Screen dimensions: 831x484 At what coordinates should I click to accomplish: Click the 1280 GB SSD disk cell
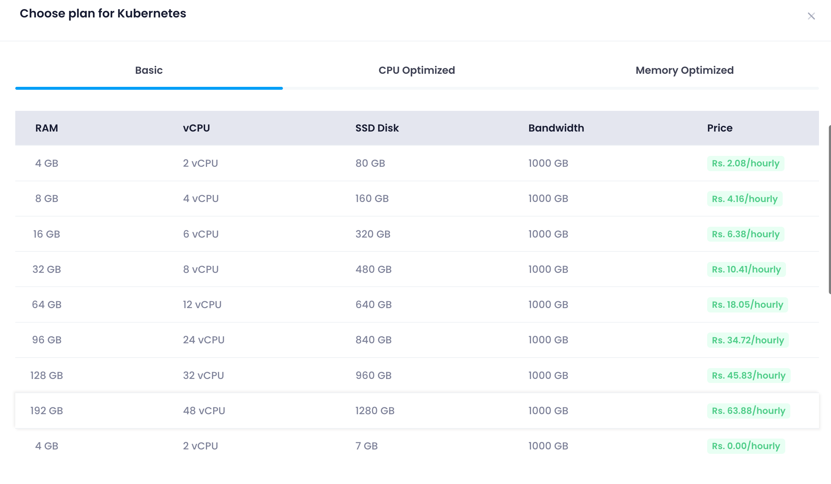[375, 411]
